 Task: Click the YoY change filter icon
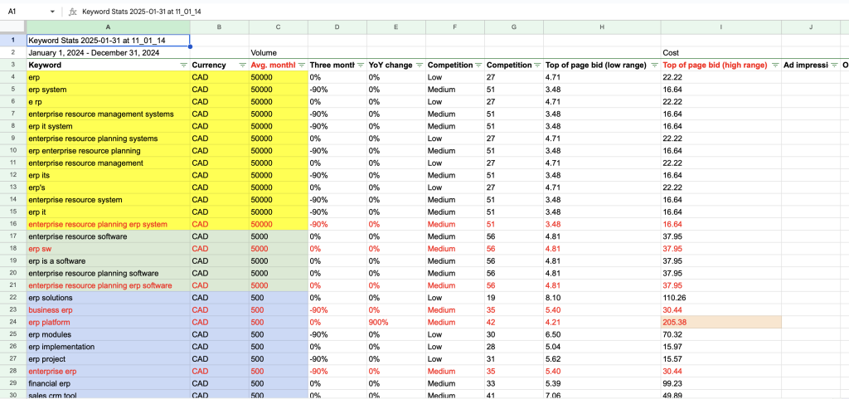(x=419, y=65)
